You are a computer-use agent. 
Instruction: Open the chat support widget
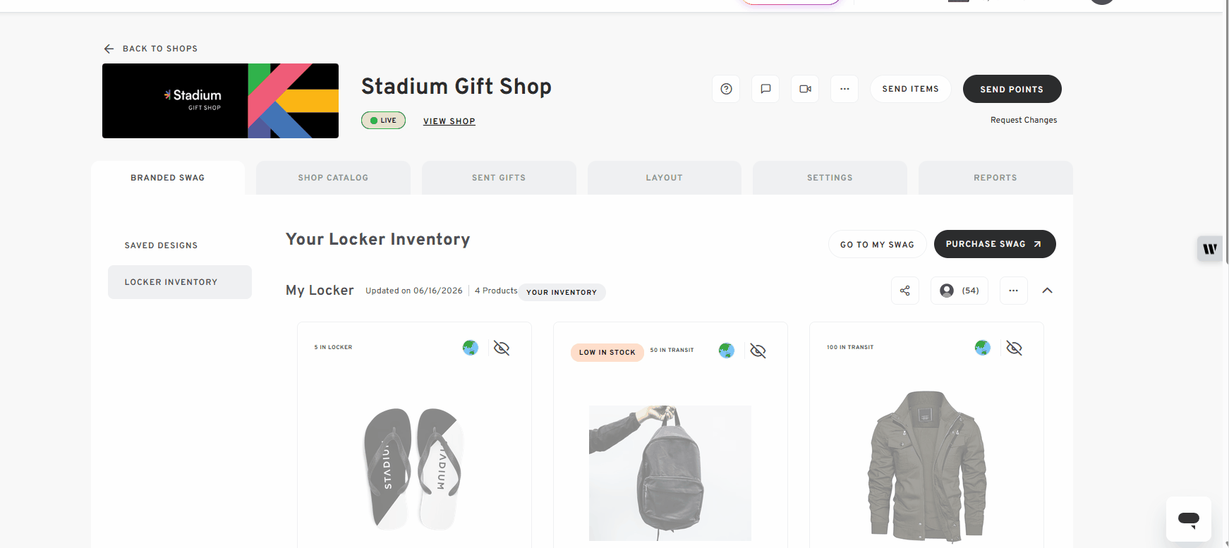[x=1189, y=519]
